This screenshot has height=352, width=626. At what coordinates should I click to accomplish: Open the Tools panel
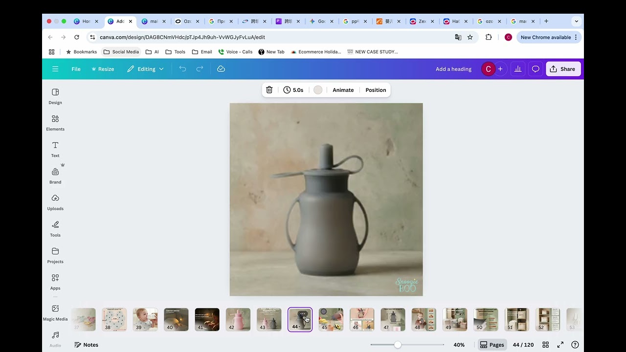coord(55,229)
